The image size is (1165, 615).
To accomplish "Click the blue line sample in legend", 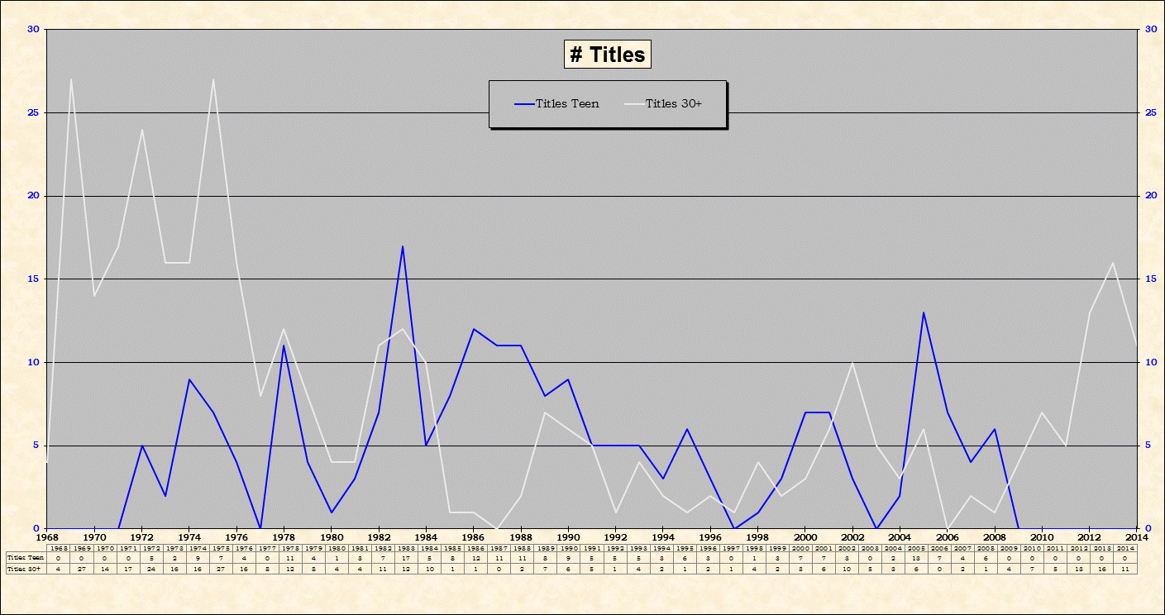I will (524, 104).
